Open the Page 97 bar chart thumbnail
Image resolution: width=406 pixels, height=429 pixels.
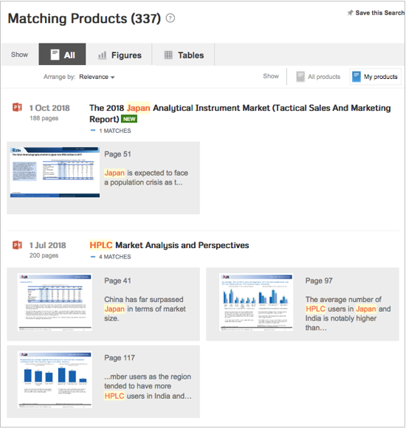coord(256,302)
